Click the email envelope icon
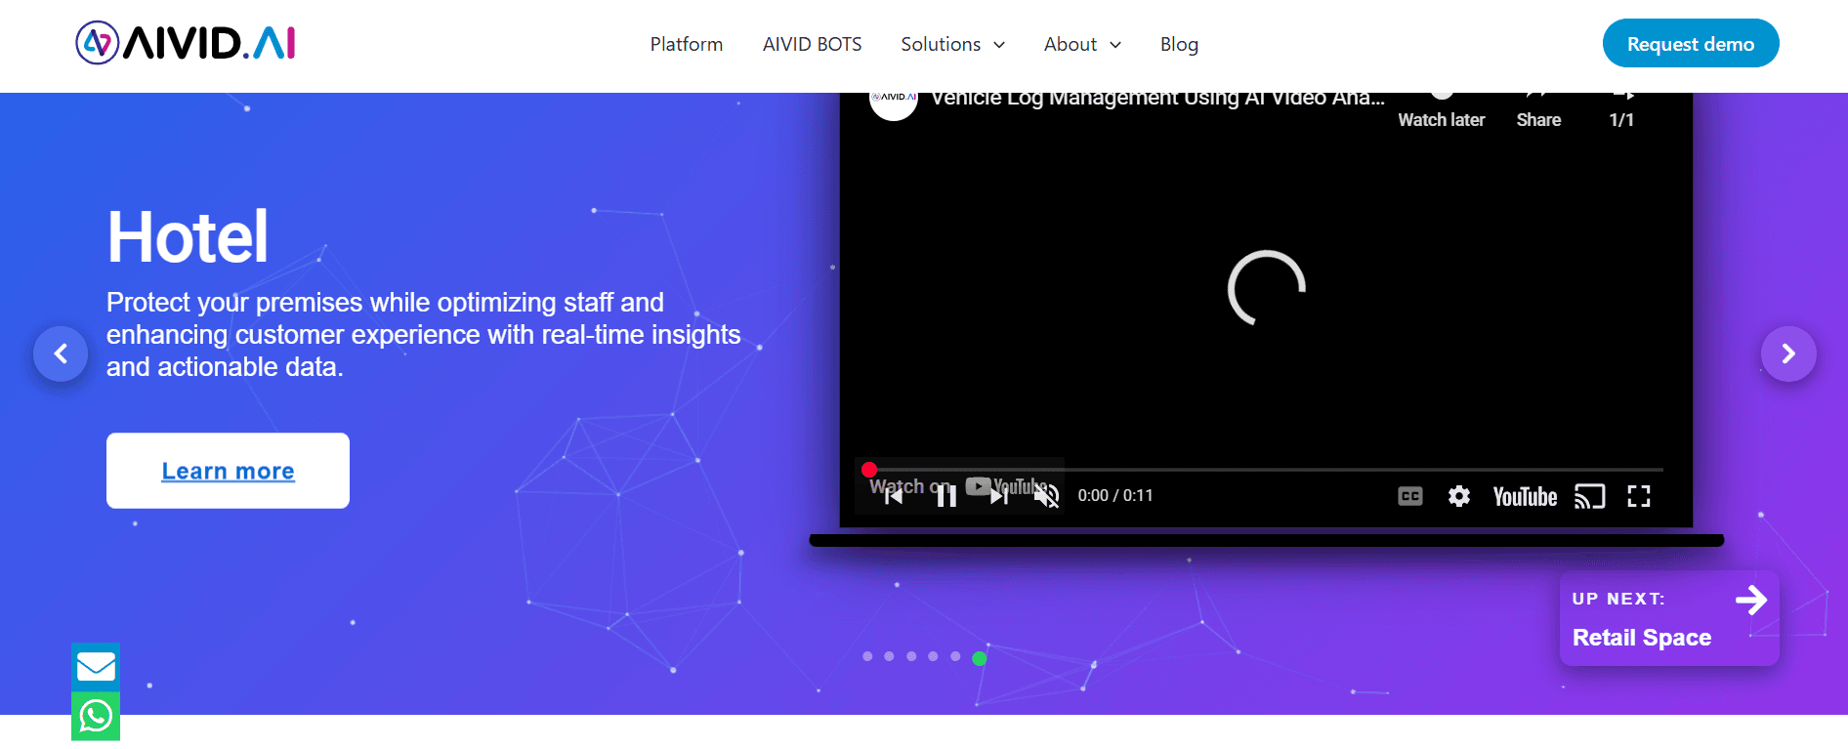1848x749 pixels. 96,667
